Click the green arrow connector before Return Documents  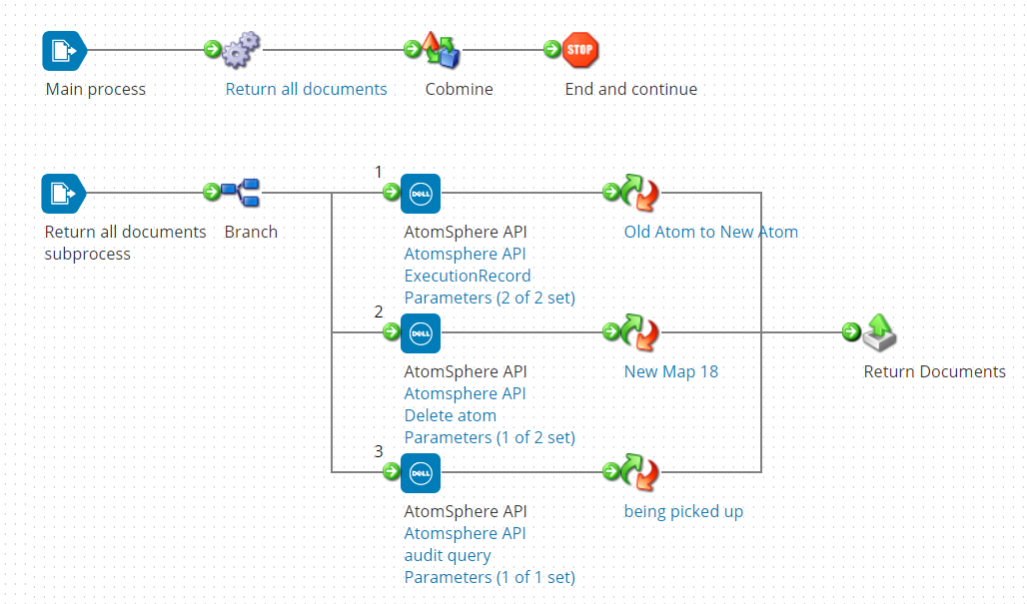[851, 332]
